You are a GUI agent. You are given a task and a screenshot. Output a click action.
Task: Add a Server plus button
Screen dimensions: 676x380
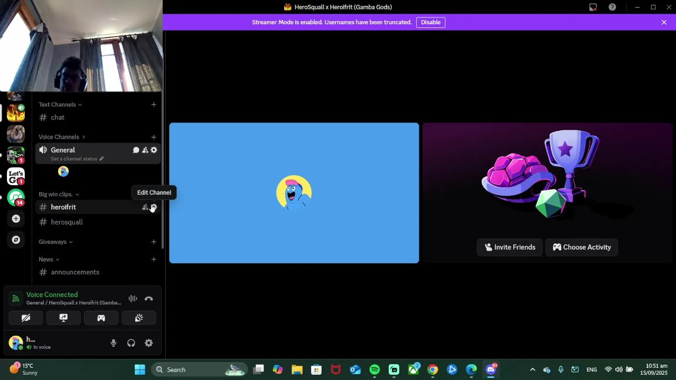click(x=16, y=218)
